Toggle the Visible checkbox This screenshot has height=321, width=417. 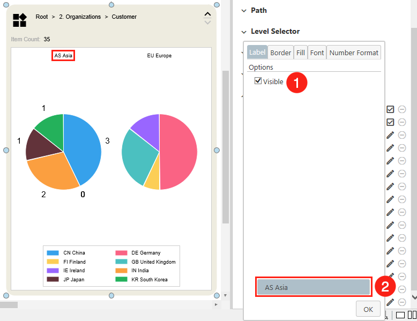258,81
